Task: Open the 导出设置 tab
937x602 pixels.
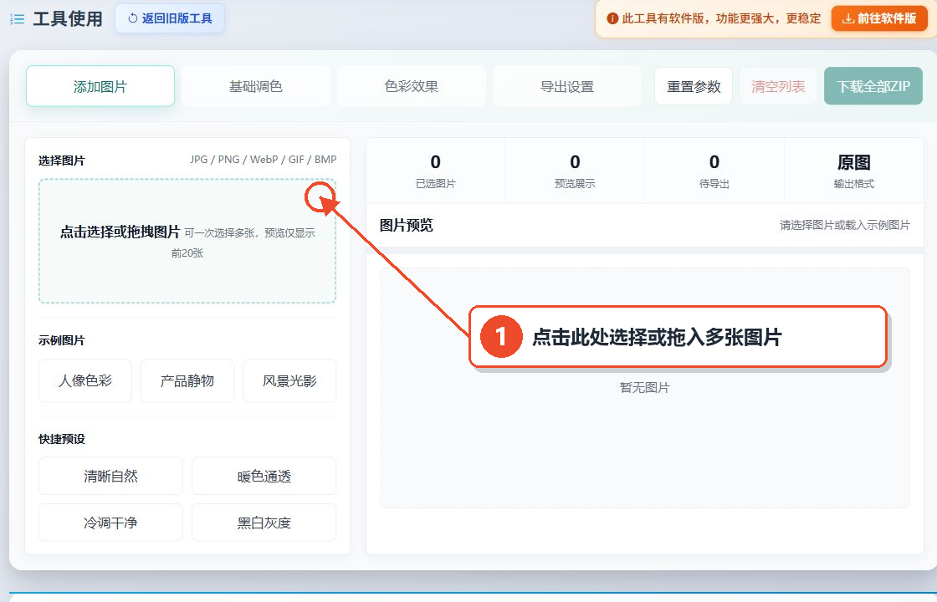Action: click(x=567, y=87)
